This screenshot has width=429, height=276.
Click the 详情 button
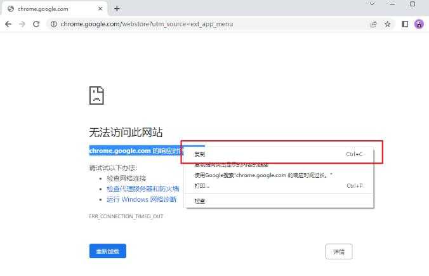point(339,251)
